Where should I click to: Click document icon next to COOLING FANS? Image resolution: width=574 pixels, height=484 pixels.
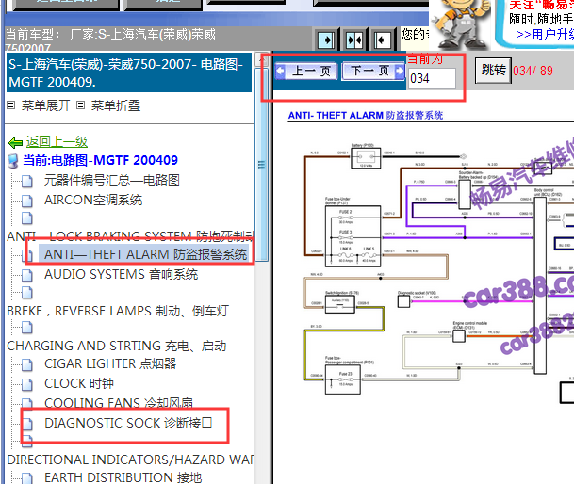pyautogui.click(x=26, y=404)
